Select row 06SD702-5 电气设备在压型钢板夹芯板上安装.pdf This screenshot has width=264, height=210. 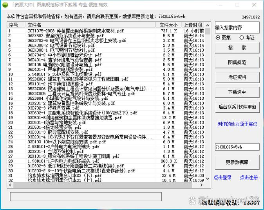pos(106,41)
